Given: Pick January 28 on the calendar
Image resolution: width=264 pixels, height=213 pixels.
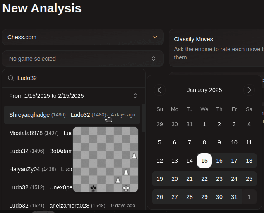Looking at the screenshot, I should [x=190, y=197].
